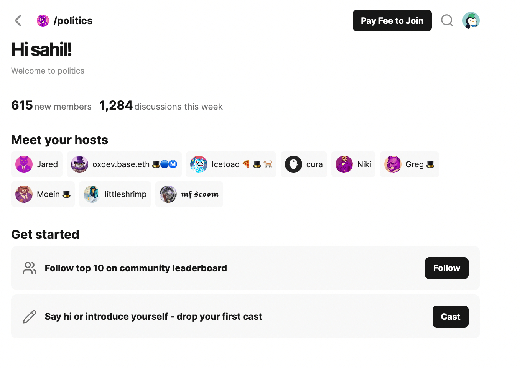The width and height of the screenshot is (520, 368).
Task: Open Icetoad host profile chip
Action: [x=231, y=164]
